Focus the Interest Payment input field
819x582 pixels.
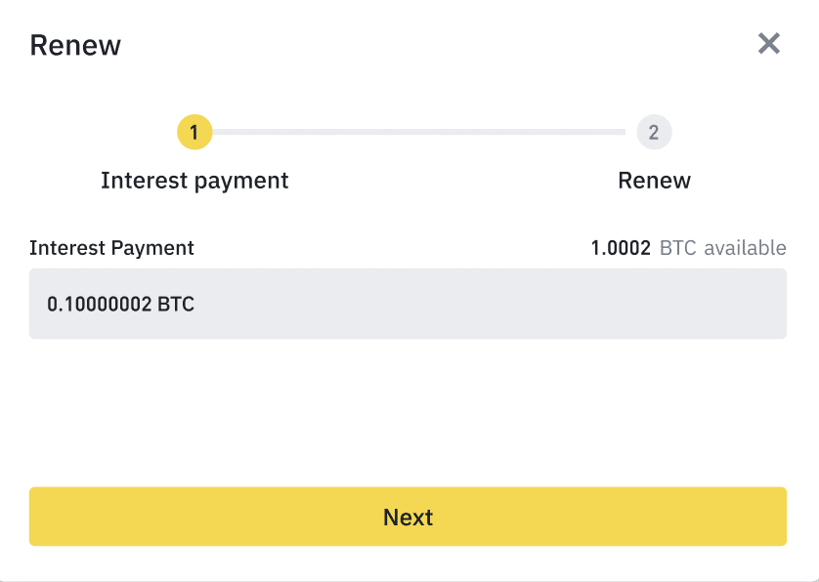(x=408, y=304)
